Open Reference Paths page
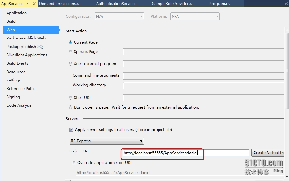 (21, 88)
